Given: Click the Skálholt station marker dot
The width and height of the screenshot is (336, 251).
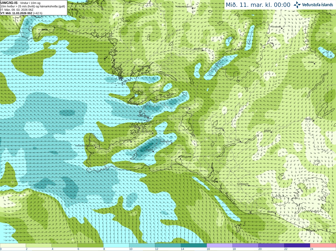Looking at the screenshot, I should pyautogui.click(x=223, y=130).
